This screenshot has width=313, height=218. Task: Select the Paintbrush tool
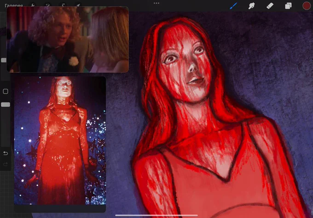coord(233,6)
